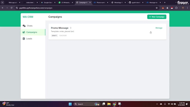Screen dimensions: 190x107
Task: Open Task View from the taskbar
Action: pyautogui.click(x=104, y=104)
